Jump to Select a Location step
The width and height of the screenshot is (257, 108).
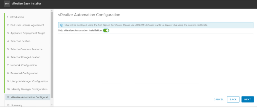pyautogui.click(x=20, y=41)
